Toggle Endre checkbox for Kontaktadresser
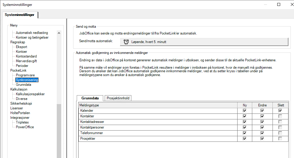Screen dimensions: 294x158 click(x=262, y=122)
